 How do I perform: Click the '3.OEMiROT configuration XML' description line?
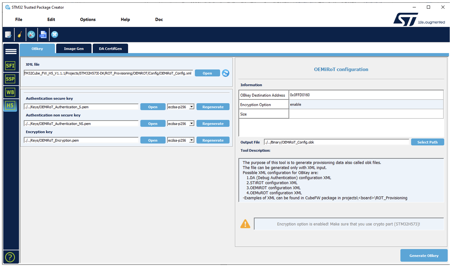pos(274,188)
